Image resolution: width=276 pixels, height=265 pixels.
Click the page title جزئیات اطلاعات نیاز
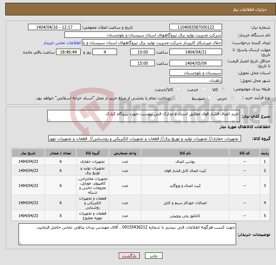point(250,9)
